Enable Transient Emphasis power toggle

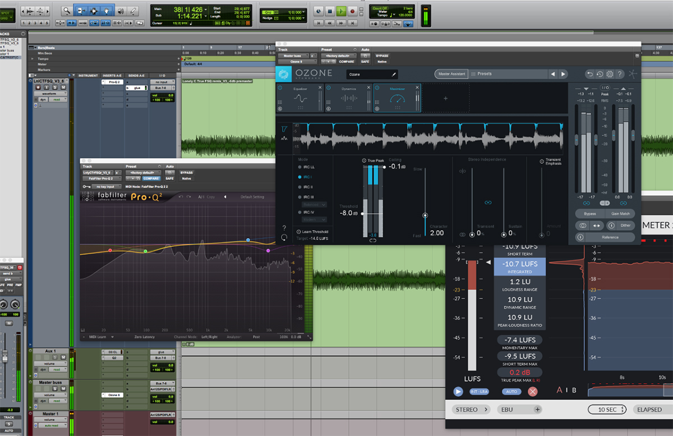pos(542,162)
